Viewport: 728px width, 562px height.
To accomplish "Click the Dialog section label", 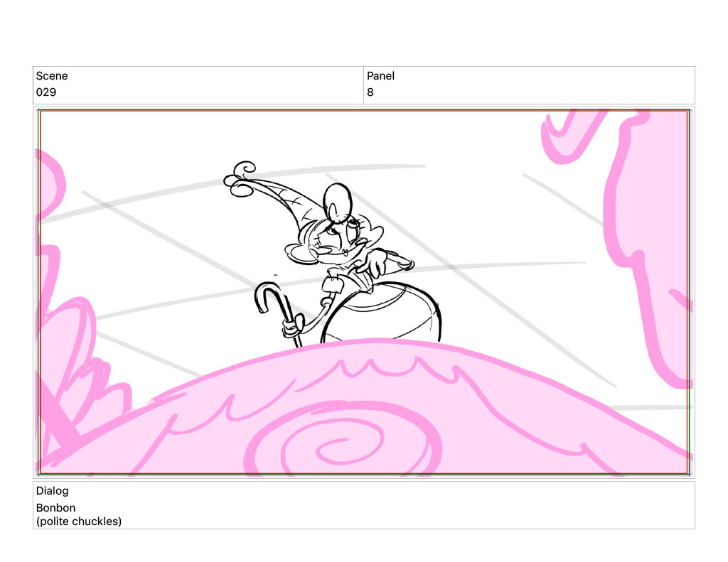I will pos(52,491).
